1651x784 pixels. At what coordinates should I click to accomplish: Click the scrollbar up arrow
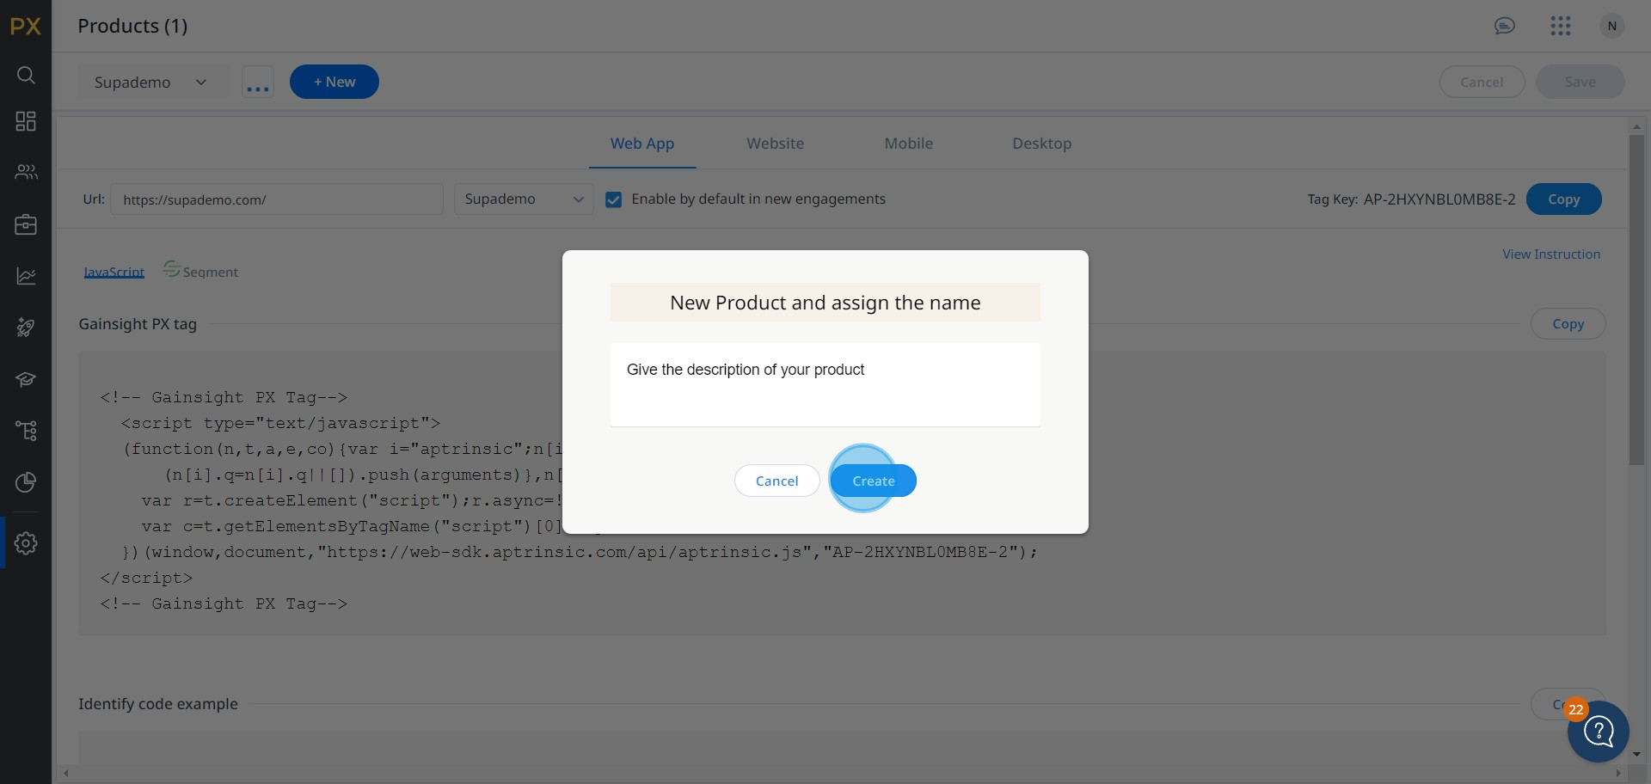1636,126
